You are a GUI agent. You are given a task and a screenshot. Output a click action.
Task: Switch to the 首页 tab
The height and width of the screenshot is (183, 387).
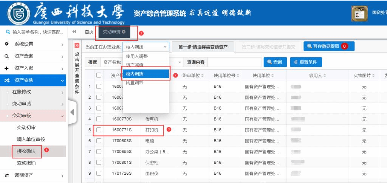(89, 32)
